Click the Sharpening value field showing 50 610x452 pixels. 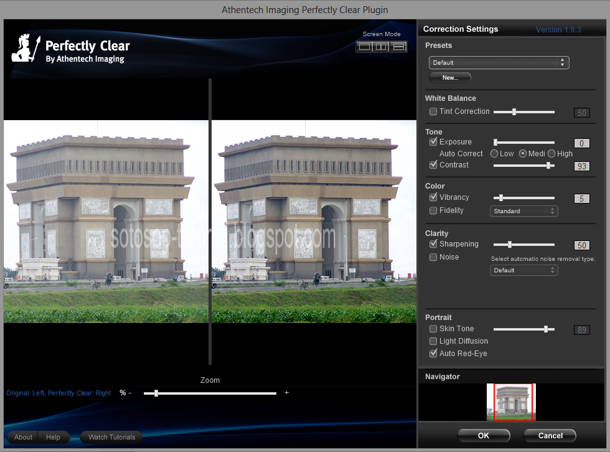581,245
